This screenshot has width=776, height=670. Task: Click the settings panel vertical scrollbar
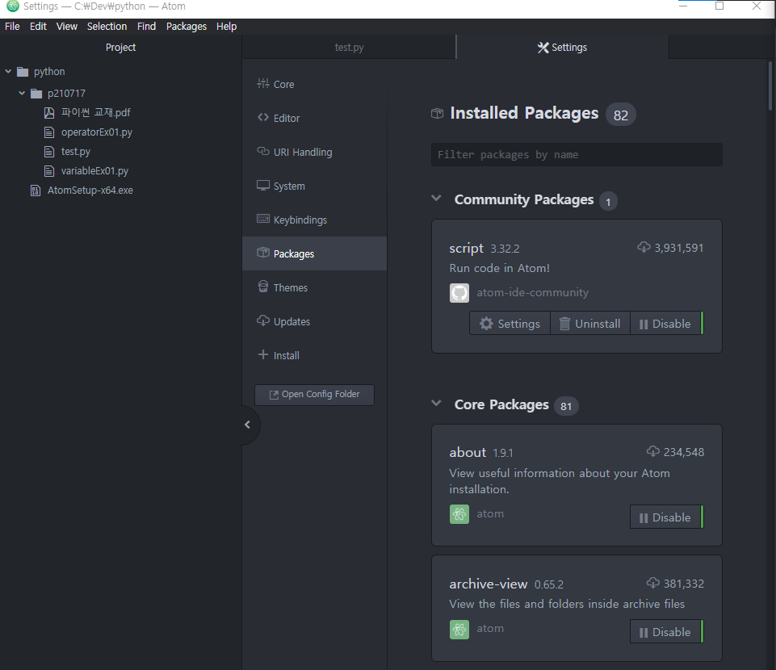coord(770,85)
